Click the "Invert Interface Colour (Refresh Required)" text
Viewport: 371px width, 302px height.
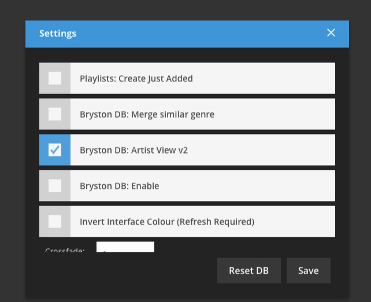pyautogui.click(x=167, y=222)
